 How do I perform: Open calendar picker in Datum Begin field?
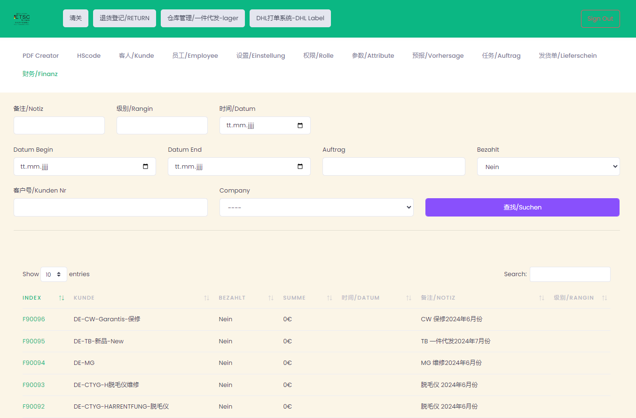coord(146,166)
